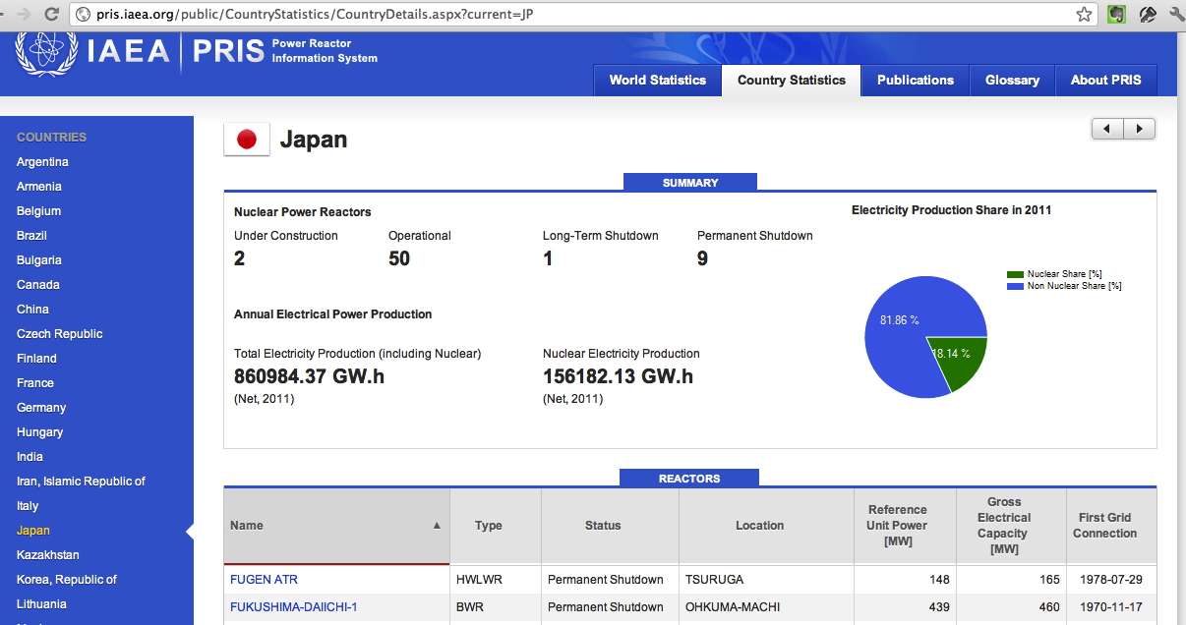Click the globe icon in address bar
Viewport: 1186px width, 625px height.
(83, 15)
